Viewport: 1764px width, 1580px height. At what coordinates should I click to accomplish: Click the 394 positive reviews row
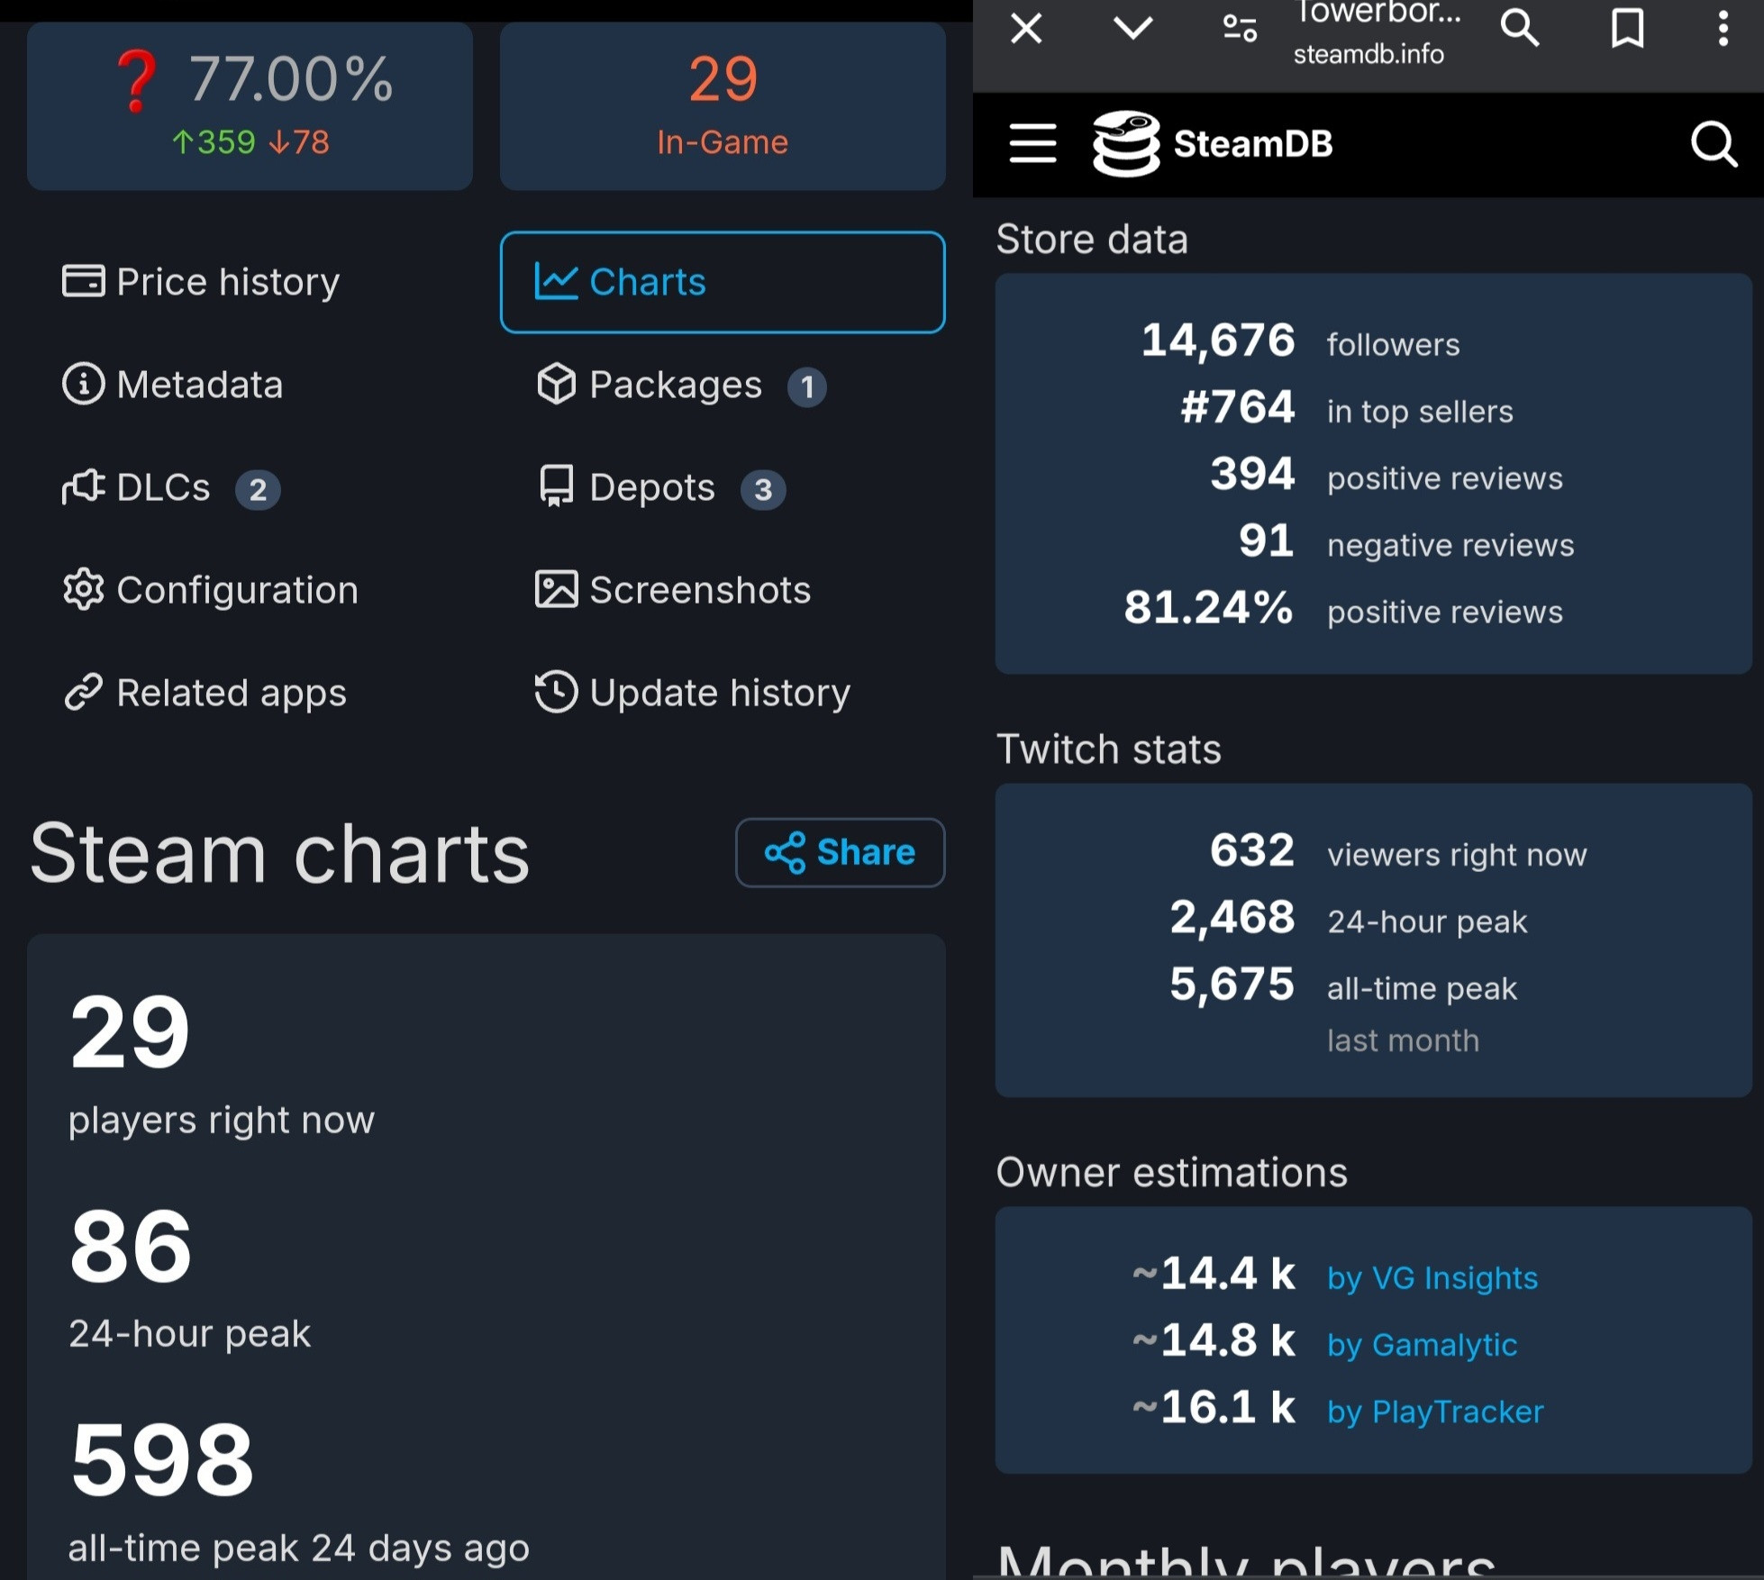[x=1386, y=476]
